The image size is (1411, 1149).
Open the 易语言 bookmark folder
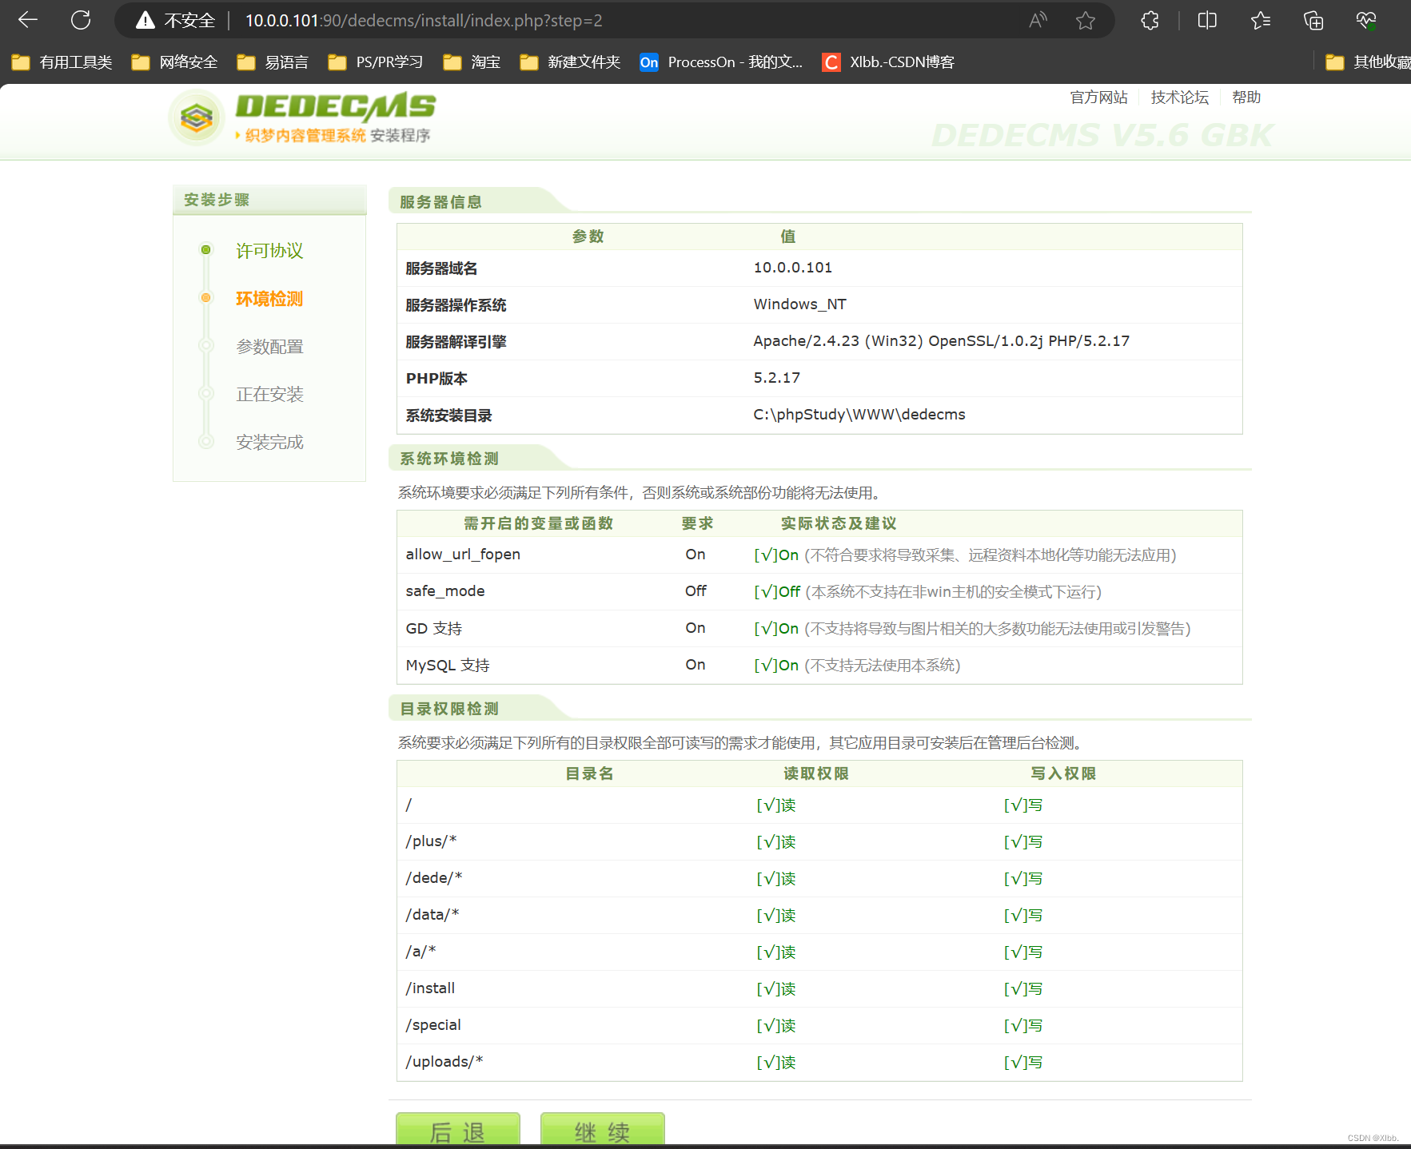tap(273, 62)
